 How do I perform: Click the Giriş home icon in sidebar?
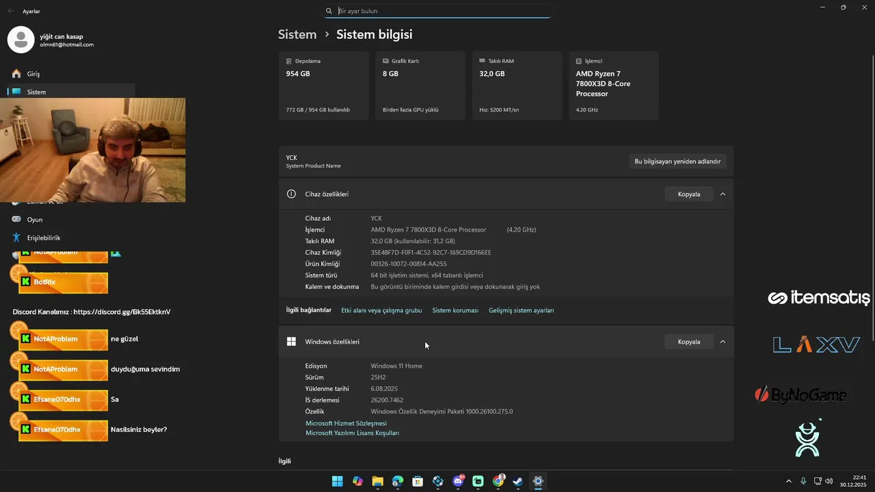tap(16, 73)
